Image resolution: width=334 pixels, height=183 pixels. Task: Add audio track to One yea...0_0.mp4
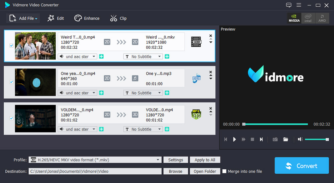point(102,93)
